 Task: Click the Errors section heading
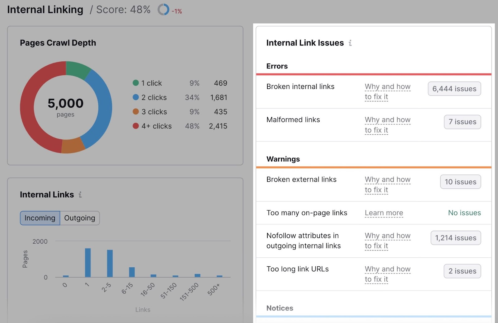[277, 66]
